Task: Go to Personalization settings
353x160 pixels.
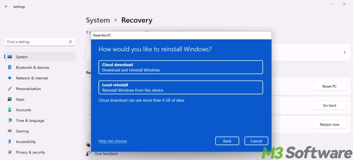Action: pos(40,89)
